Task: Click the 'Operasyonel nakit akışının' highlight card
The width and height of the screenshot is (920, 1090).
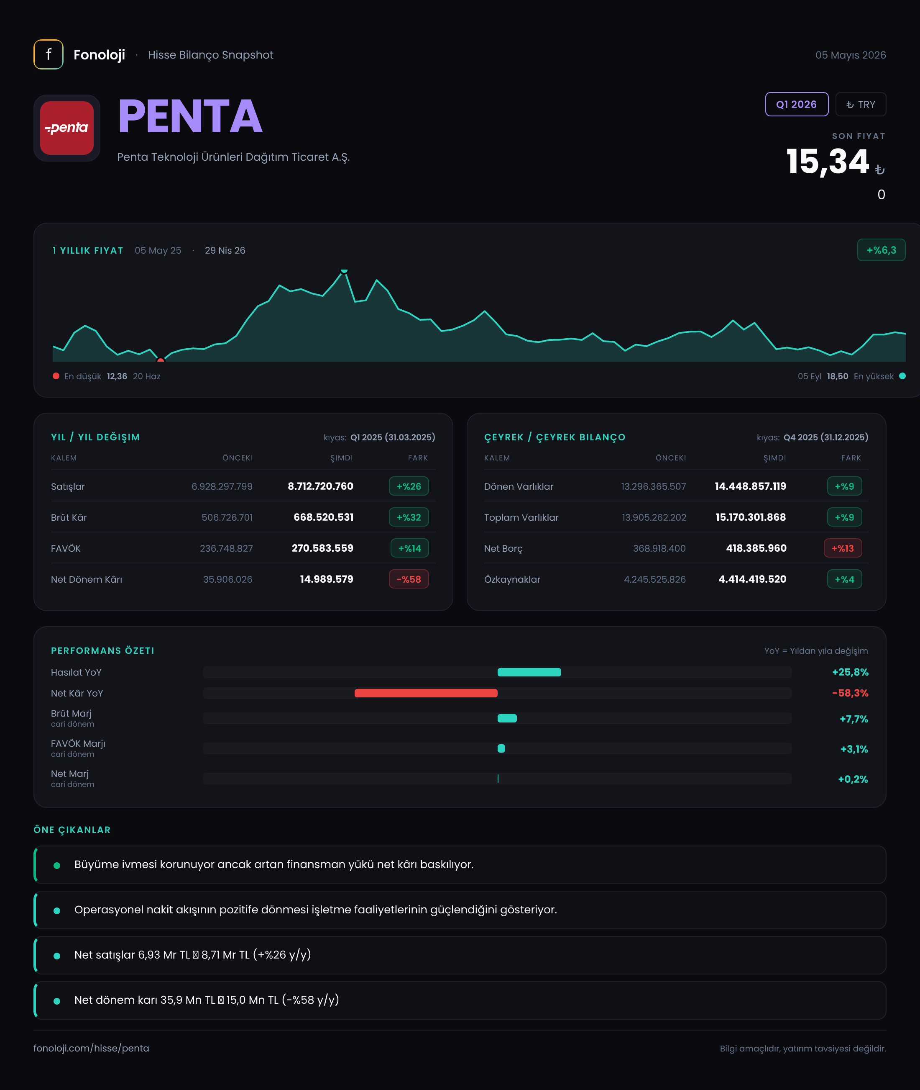Action: pyautogui.click(x=460, y=910)
